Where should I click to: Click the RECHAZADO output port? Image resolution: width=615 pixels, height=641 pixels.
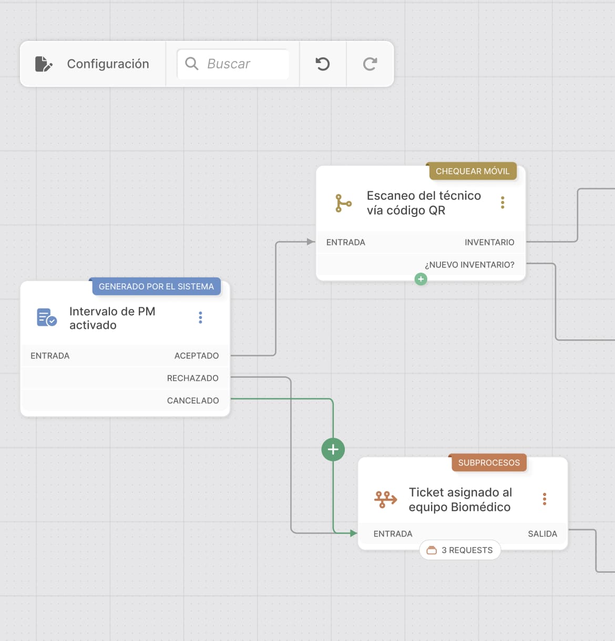193,378
